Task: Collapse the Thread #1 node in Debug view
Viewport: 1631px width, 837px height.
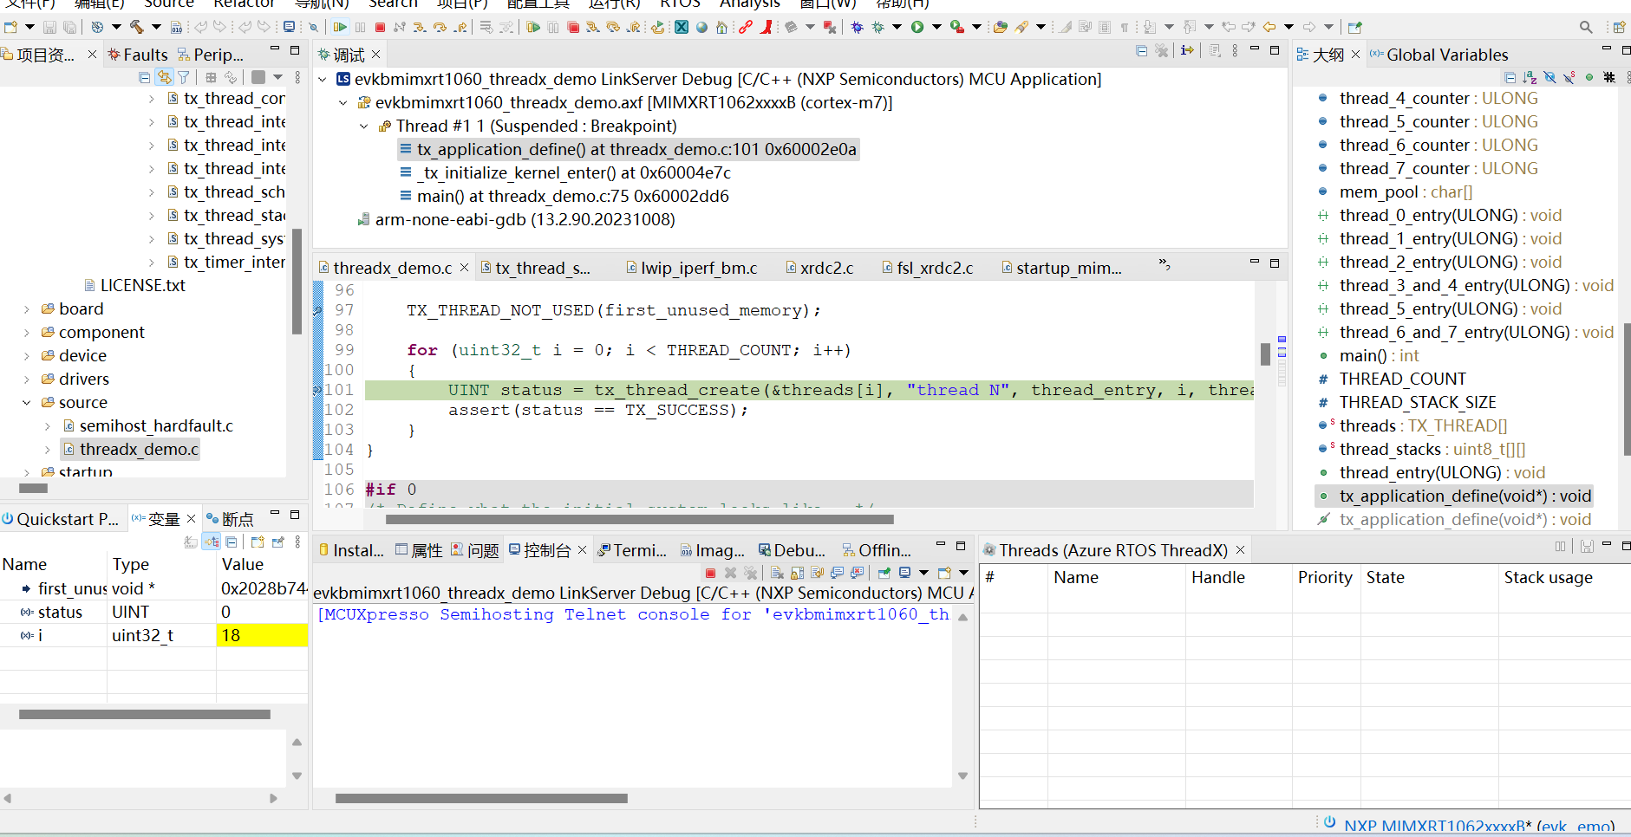Action: 364,127
